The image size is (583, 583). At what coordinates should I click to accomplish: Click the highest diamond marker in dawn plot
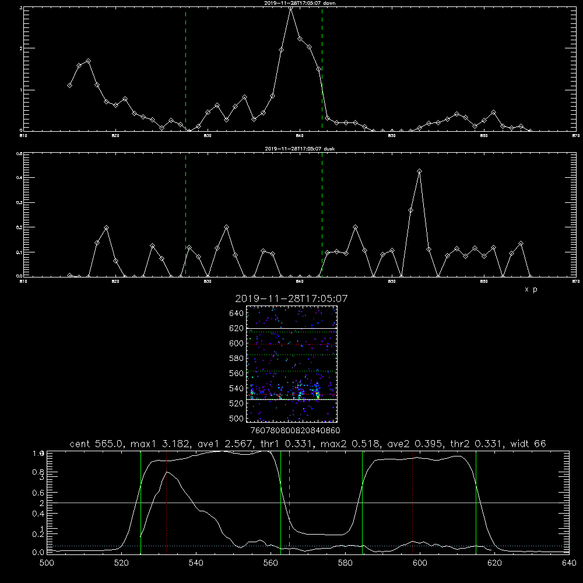(x=291, y=8)
